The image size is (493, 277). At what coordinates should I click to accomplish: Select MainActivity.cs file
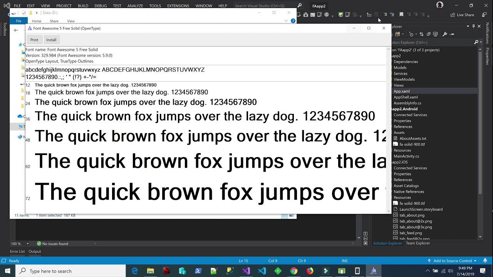tap(406, 156)
